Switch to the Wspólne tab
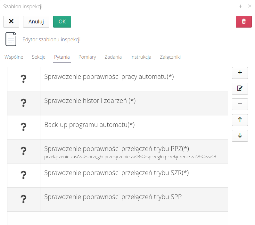The image size is (255, 225). pos(14,57)
